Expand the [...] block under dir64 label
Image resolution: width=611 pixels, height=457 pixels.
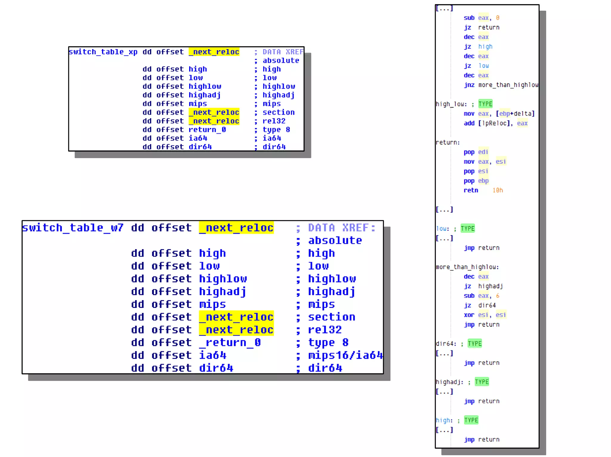point(444,353)
